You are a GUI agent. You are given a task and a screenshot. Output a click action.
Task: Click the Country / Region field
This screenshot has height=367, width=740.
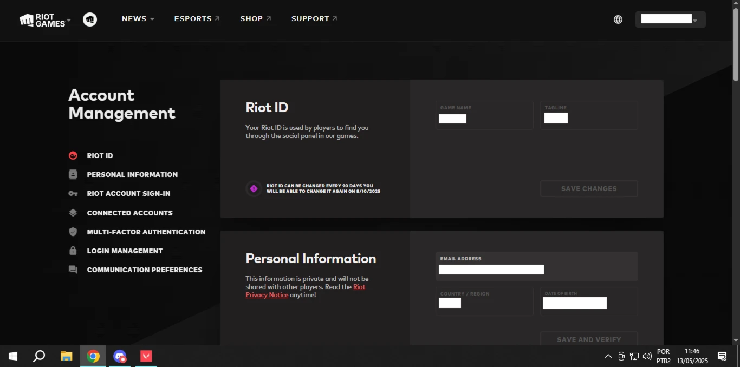484,302
